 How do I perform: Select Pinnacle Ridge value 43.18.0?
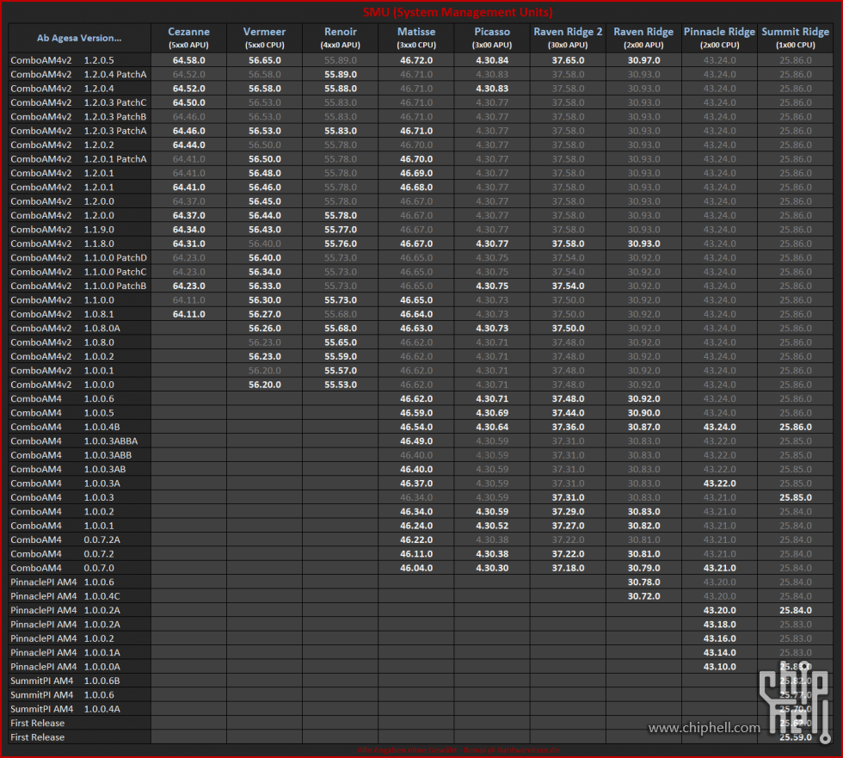[719, 624]
